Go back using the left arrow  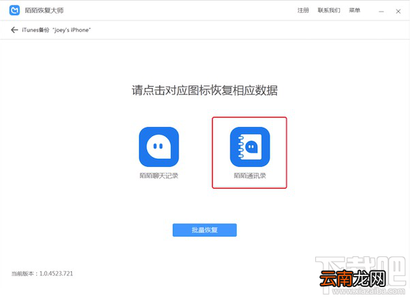pos(14,30)
